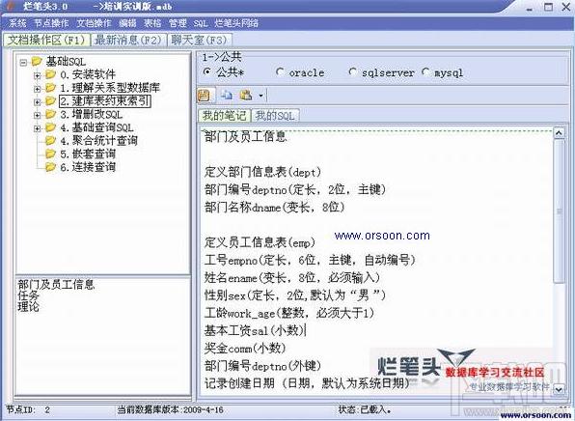The height and width of the screenshot is (421, 575).
Task: Click the notes vertical scrollbar thumb
Action: (x=559, y=211)
